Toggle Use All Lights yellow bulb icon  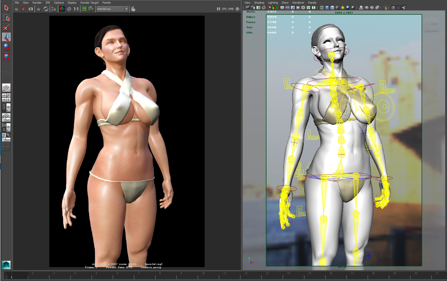click(x=342, y=8)
